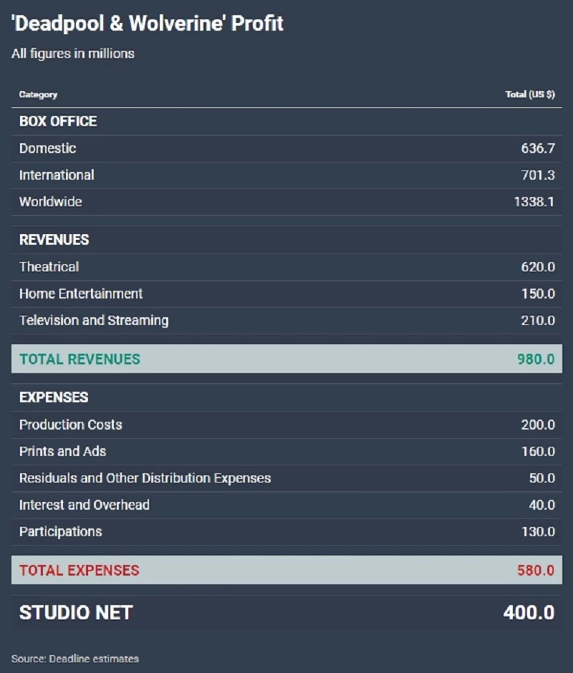
Task: Click the 620.0 Theatrical value
Action: (x=538, y=267)
